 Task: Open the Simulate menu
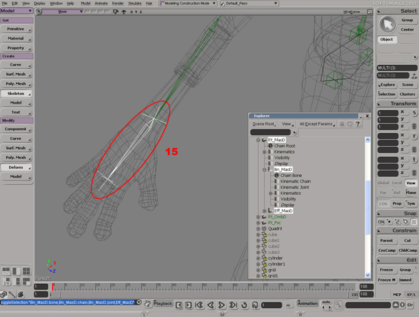click(134, 3)
